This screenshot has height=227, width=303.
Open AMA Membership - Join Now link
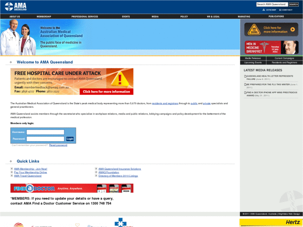point(30,169)
